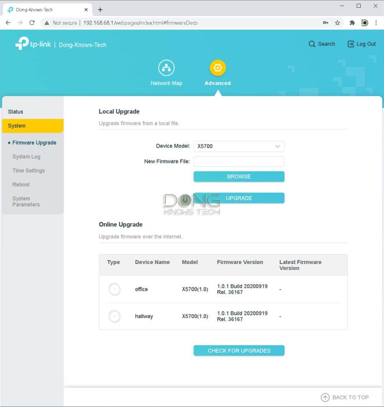This screenshot has width=384, height=407.
Task: Click the Dong-Knows-Tech browser tab title
Action: pos(34,10)
